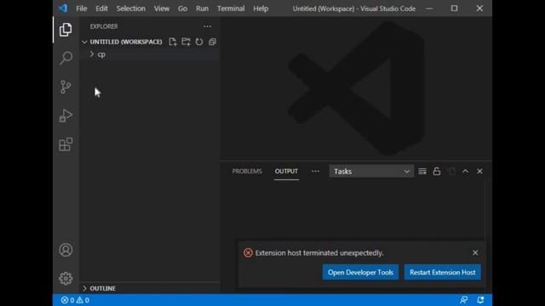Viewport: 545px width, 306px height.
Task: Collapse all folders in Explorer
Action: coord(212,42)
